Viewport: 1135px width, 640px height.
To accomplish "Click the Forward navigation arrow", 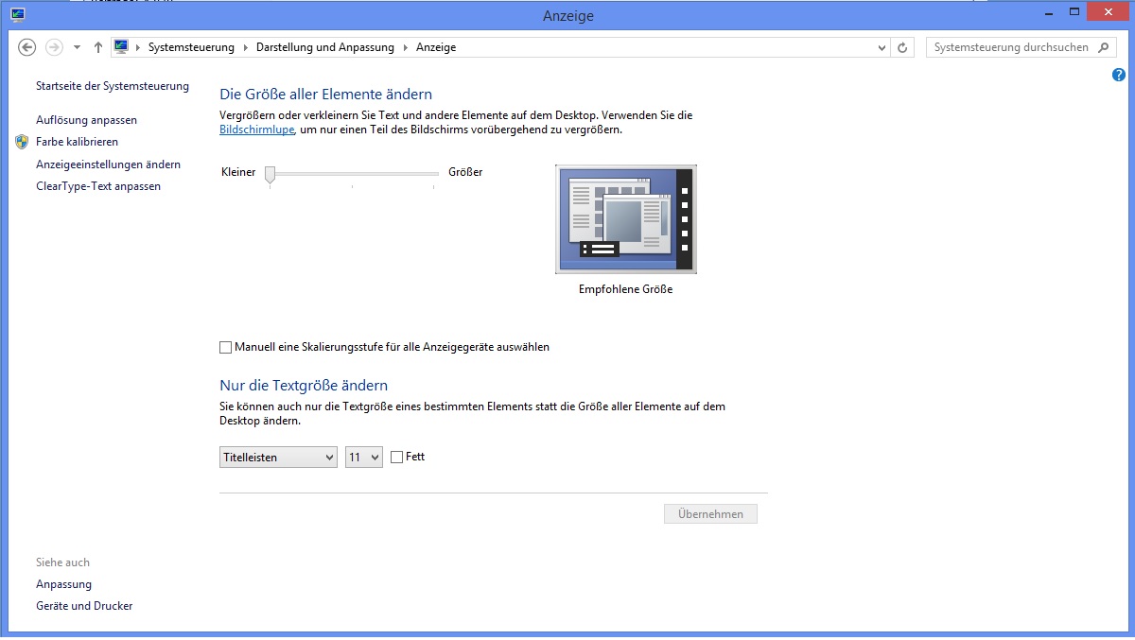I will coord(54,47).
